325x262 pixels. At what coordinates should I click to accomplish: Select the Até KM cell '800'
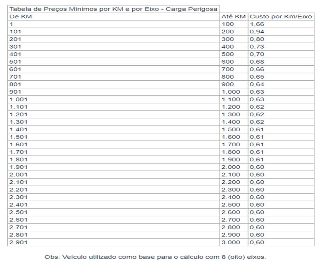(234, 77)
